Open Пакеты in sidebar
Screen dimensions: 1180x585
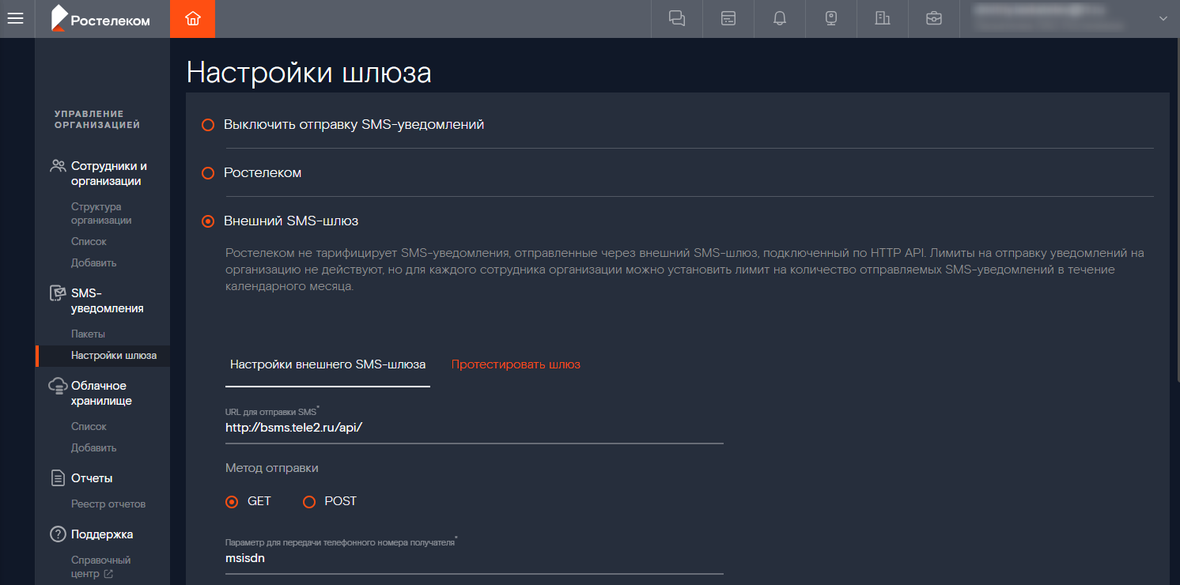click(x=88, y=334)
